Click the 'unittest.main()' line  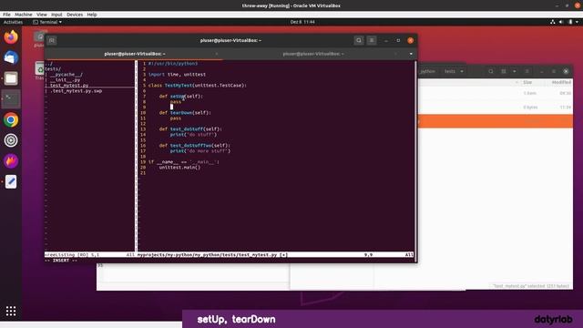click(179, 168)
